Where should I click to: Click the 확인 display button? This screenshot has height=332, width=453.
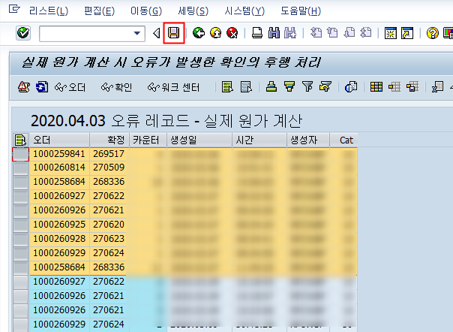(x=117, y=87)
